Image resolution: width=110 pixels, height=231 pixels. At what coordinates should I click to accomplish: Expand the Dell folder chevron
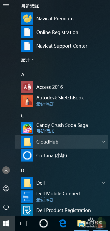pos(104,183)
